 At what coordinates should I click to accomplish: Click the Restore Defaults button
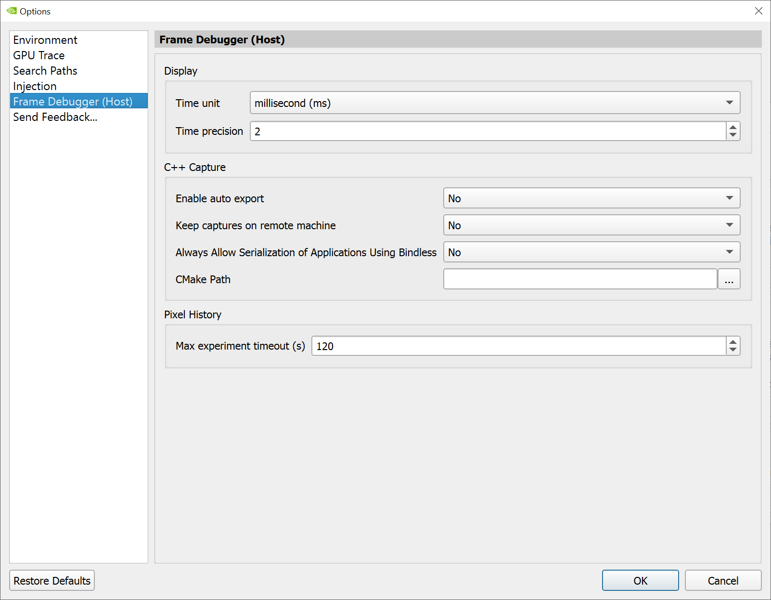point(51,580)
